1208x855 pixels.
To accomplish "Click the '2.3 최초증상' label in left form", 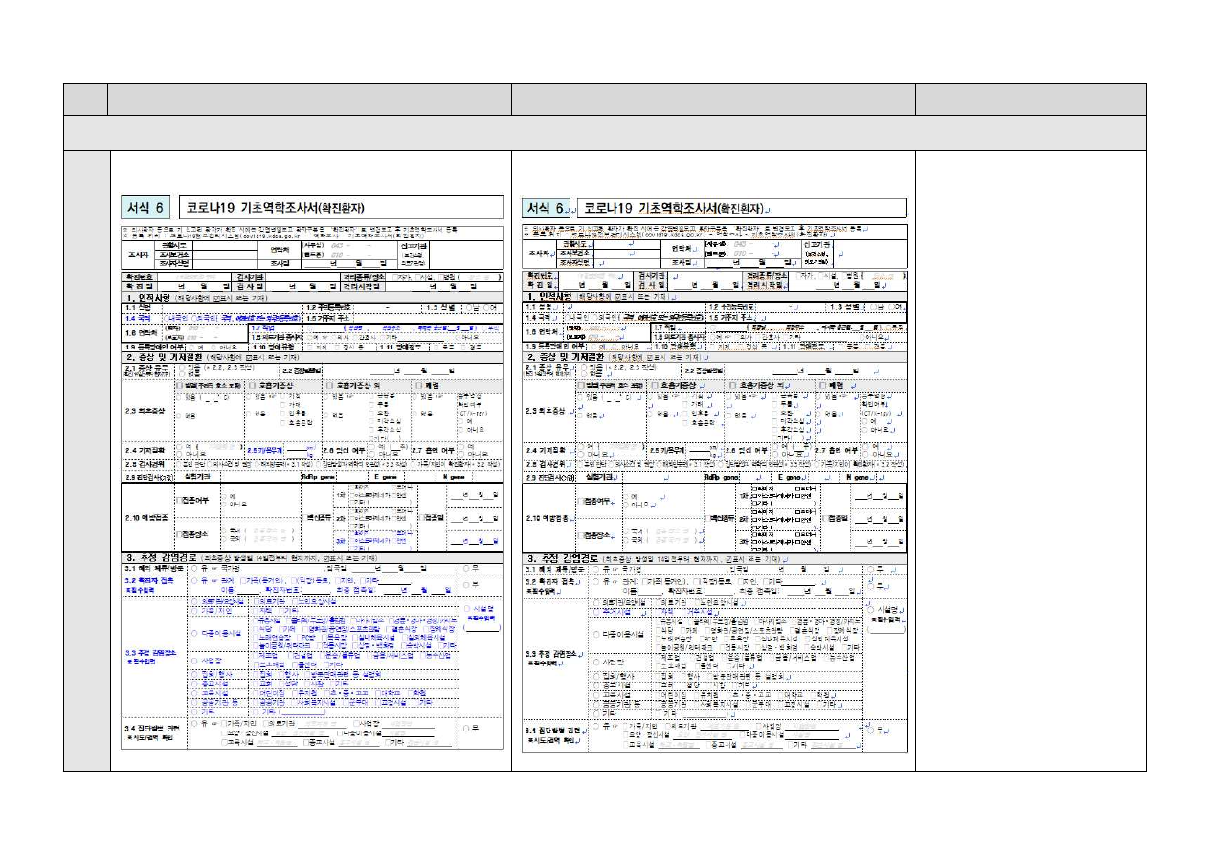I will (145, 412).
